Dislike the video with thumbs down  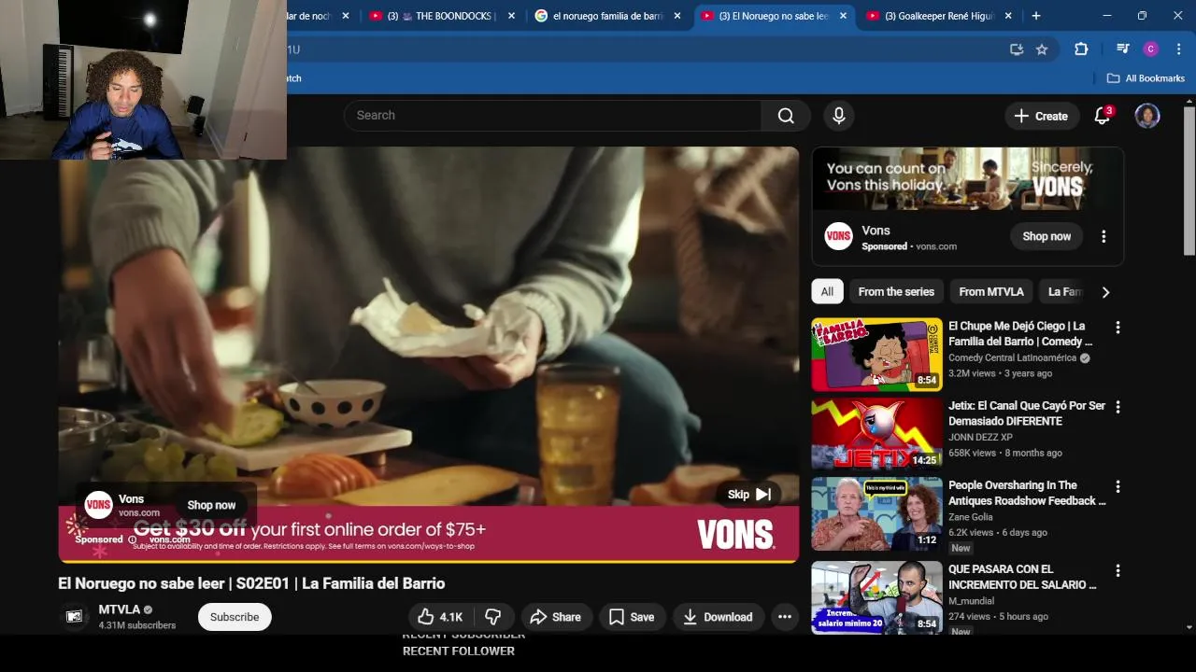point(493,617)
